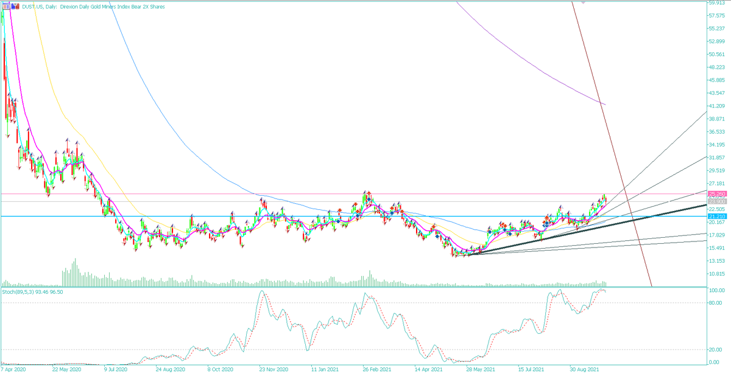The width and height of the screenshot is (731, 374).
Task: Click the 48.223 price axis label
Action: 718,68
